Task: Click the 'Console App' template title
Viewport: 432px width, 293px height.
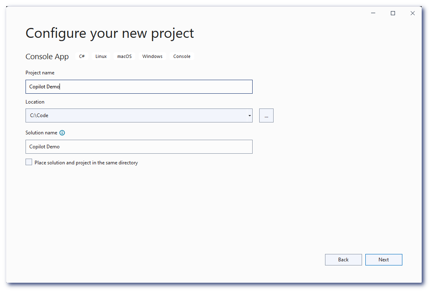Action: coord(47,57)
